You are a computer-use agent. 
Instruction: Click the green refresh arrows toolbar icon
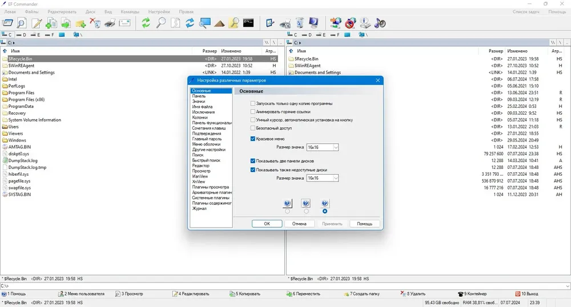[x=146, y=23]
